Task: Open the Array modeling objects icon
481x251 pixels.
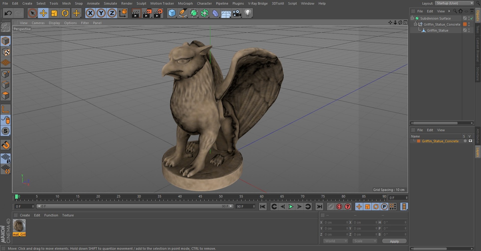Action: coord(204,13)
